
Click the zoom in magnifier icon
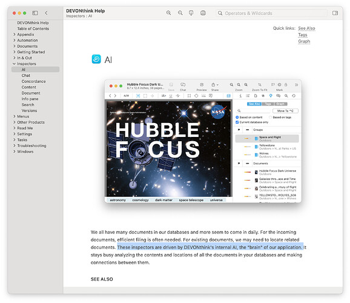tap(169, 13)
